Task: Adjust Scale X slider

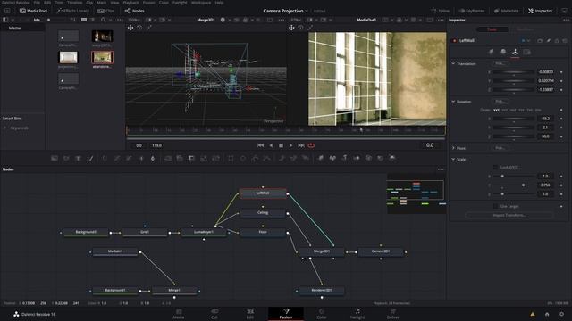Action: click(514, 177)
